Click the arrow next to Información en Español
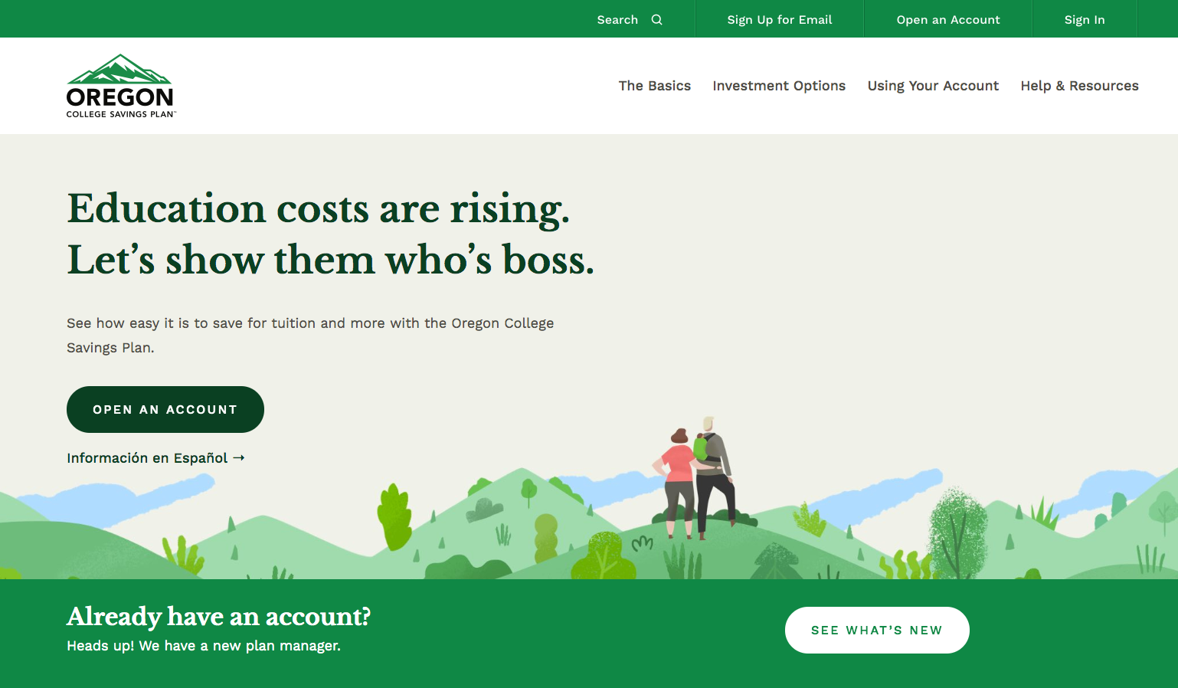This screenshot has width=1178, height=688. [239, 457]
